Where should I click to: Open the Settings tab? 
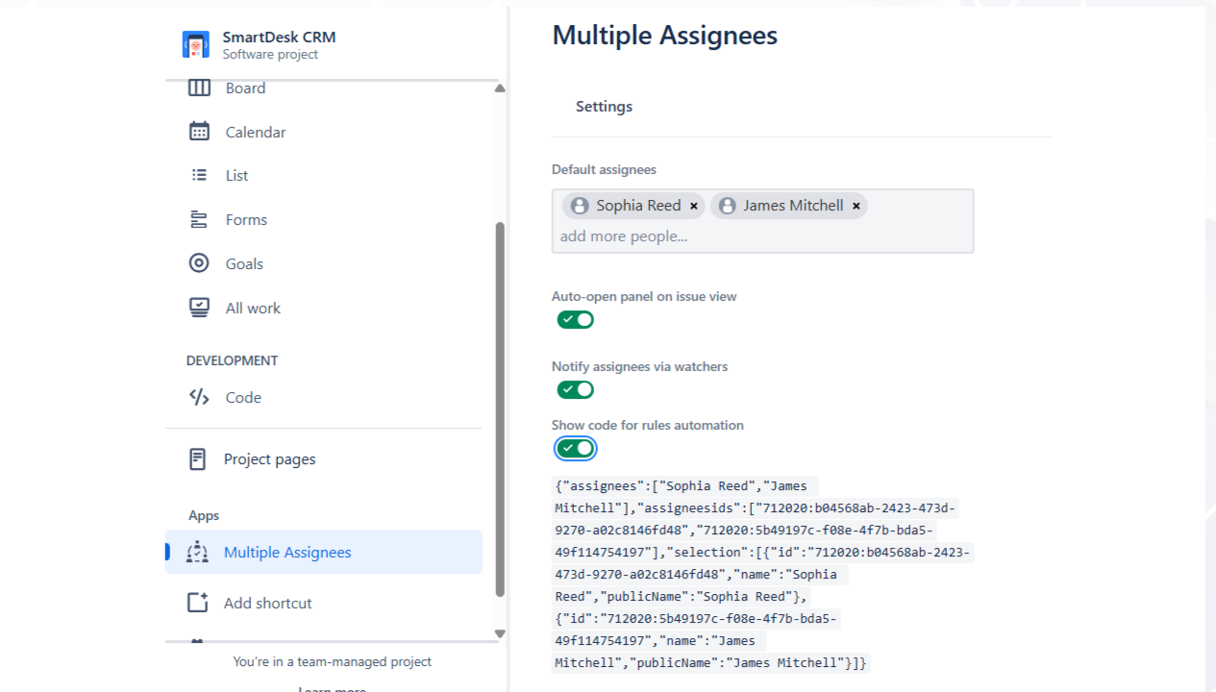[x=604, y=107]
